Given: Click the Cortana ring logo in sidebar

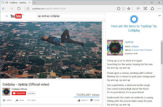Looking at the screenshot, I should (134, 19).
